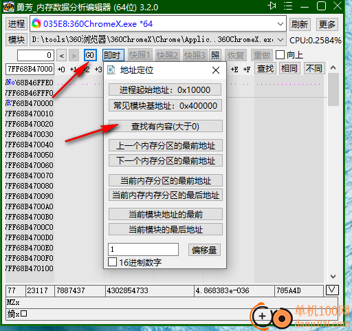This screenshot has width=352, height=331.
Task: Click 查找有内容(大于0) option
Action: pos(165,126)
